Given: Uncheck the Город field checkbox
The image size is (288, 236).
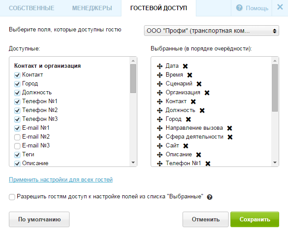Looking at the screenshot, I should pos(17,84).
